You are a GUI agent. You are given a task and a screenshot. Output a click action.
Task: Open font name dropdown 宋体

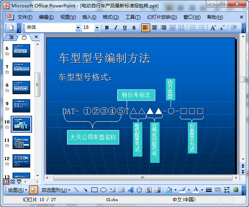coord(78,28)
